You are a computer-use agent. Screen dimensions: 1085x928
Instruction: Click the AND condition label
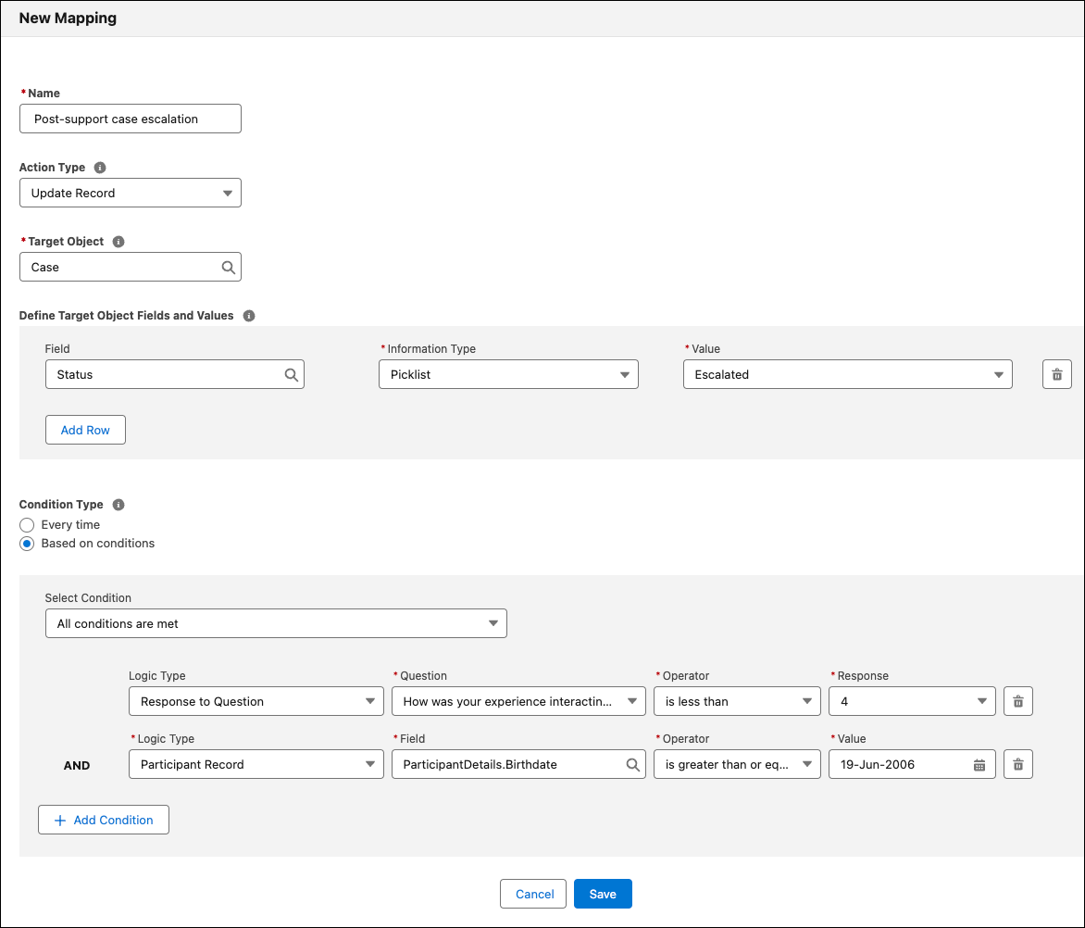pos(77,765)
